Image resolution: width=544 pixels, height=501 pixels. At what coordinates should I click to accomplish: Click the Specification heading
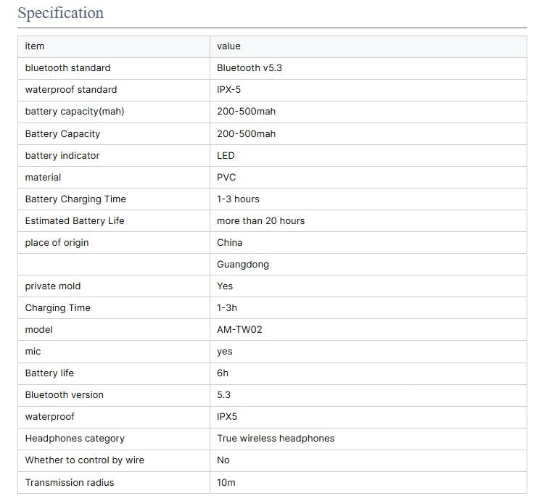[60, 13]
